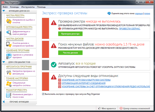Click the registry cleaning hands icon
The height and width of the screenshot is (112, 155).
click(9, 21)
